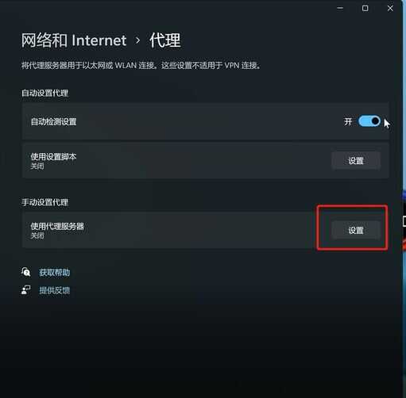
Task: Click the 自动设置代理 section heading
Action: pyautogui.click(x=44, y=93)
